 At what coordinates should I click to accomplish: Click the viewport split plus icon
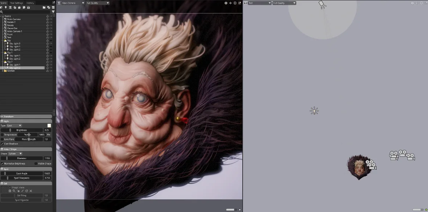[x=230, y=3]
